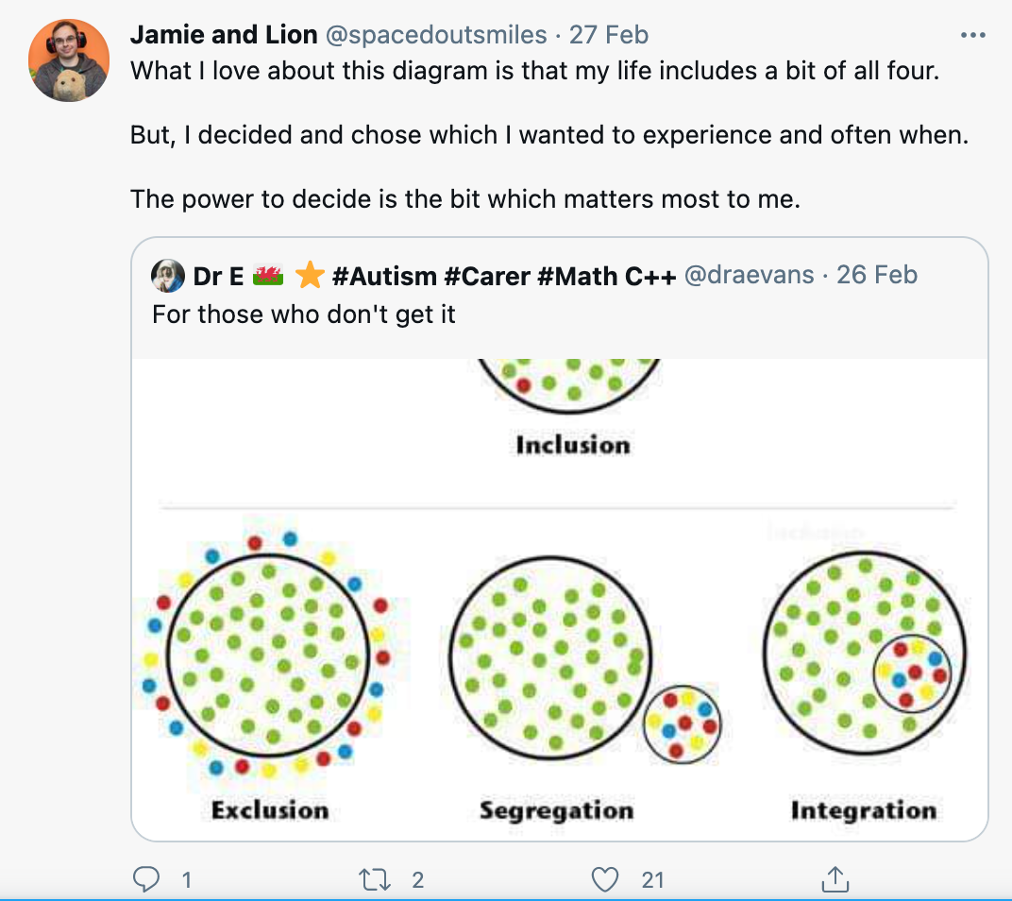Open the "Jamie and Lion" display name
This screenshot has width=1012, height=901.
223,35
